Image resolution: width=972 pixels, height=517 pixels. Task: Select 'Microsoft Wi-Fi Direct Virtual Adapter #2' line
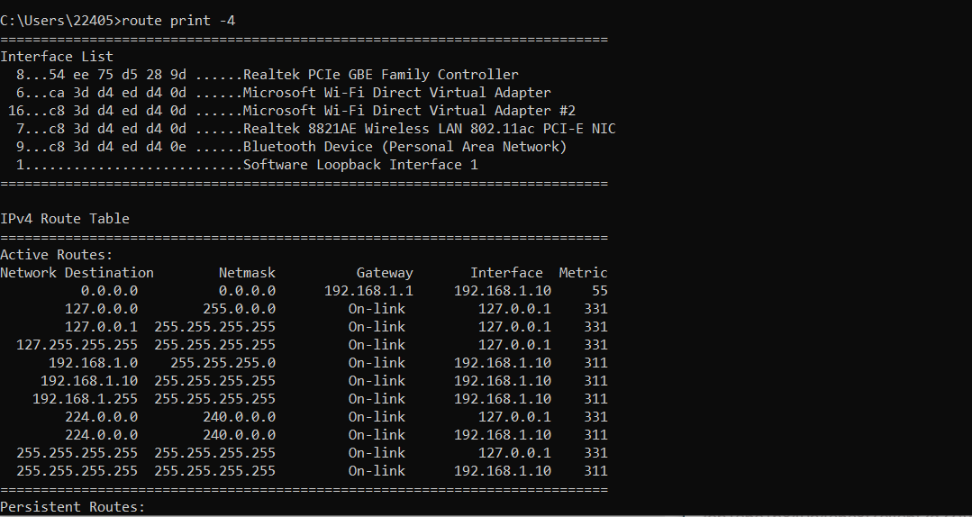[x=292, y=111]
